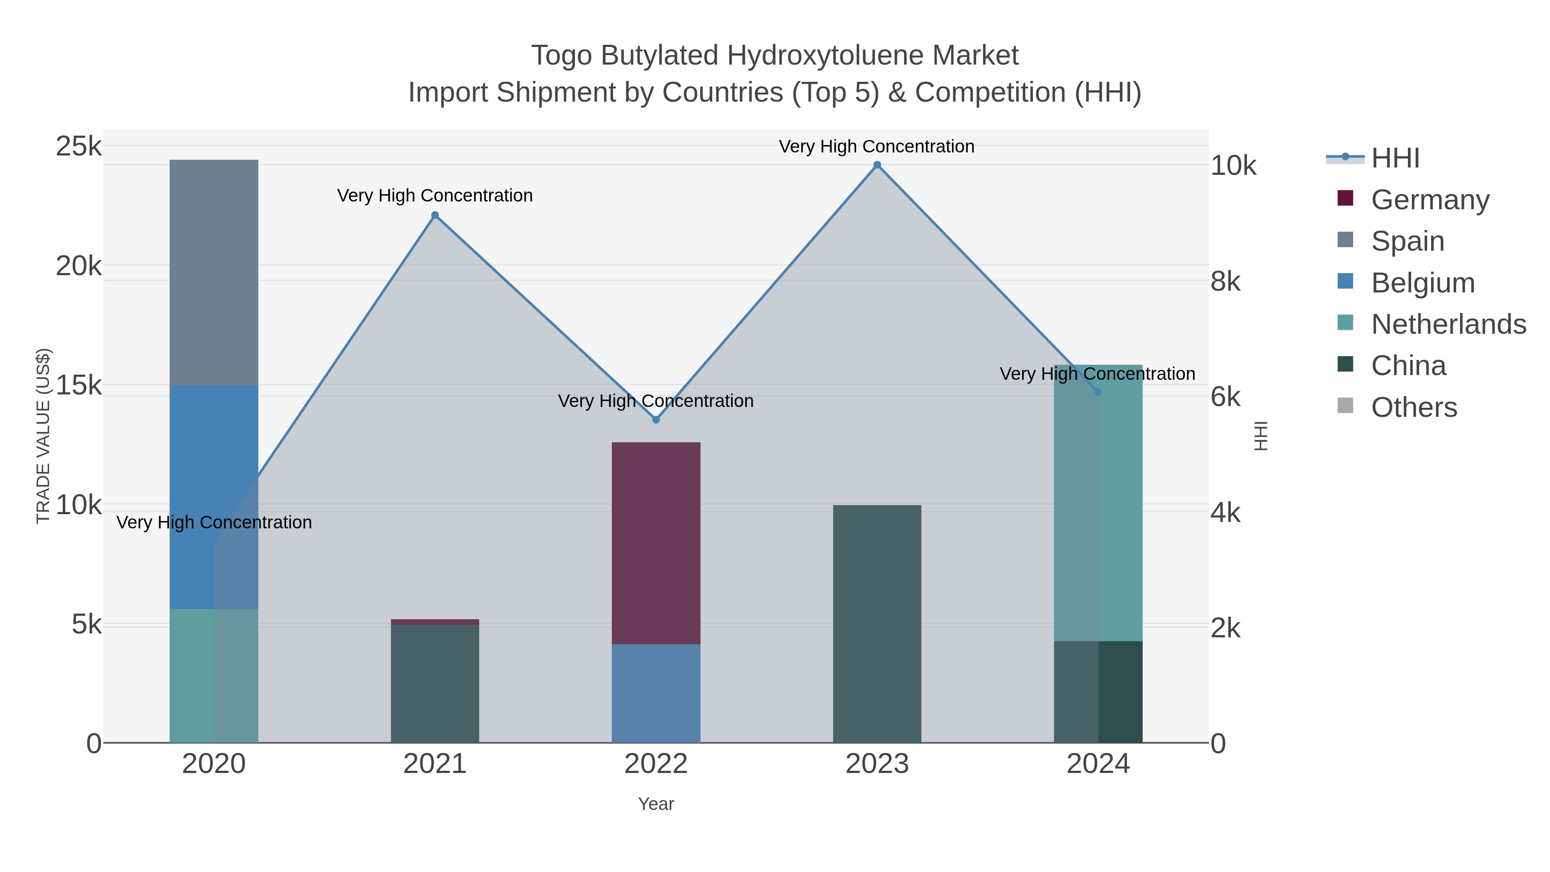The image size is (1550, 872).
Task: Click the Very High Concentration label above 2023
Action: tap(877, 146)
